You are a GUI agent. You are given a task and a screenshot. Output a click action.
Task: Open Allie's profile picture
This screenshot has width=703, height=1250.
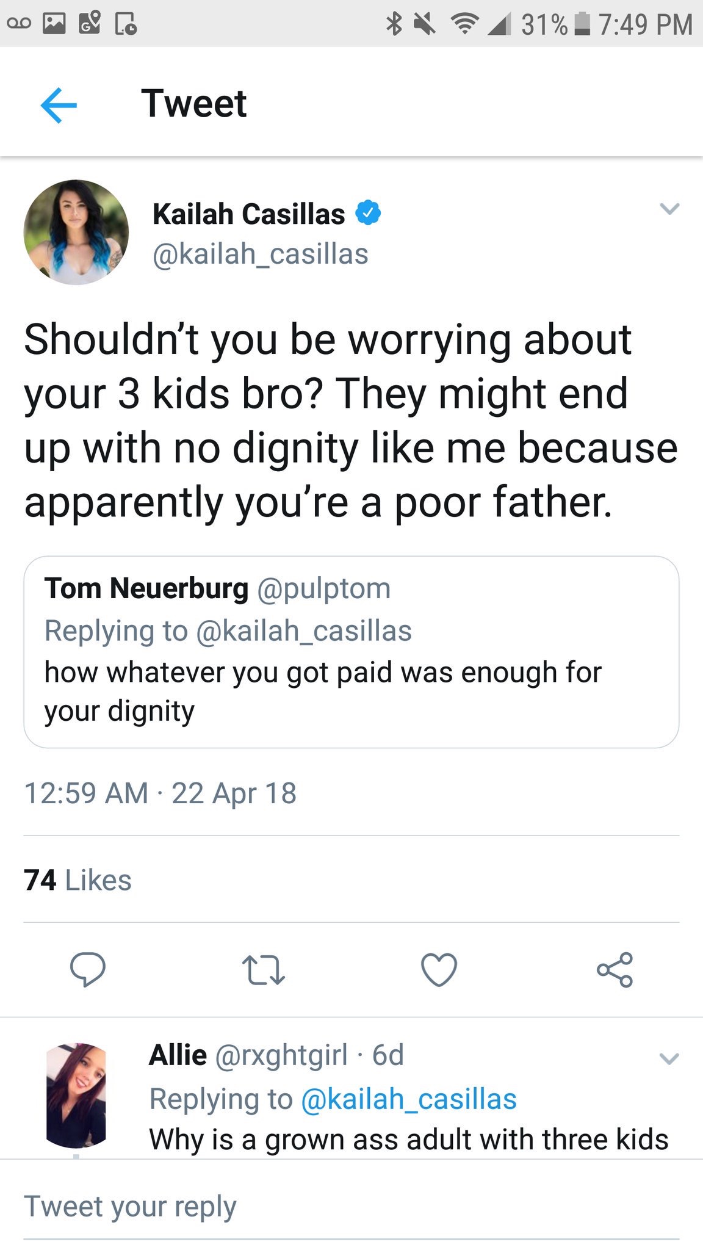tap(76, 1096)
